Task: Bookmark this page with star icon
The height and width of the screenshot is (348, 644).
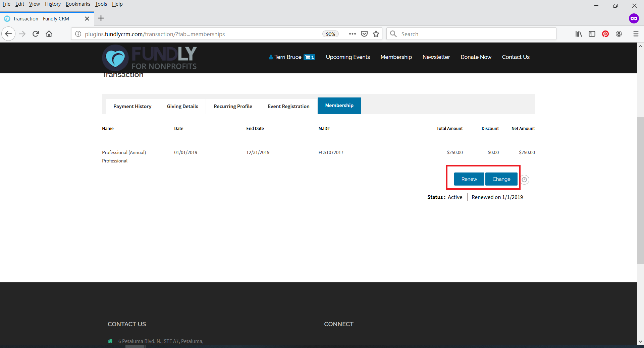Action: pyautogui.click(x=376, y=34)
